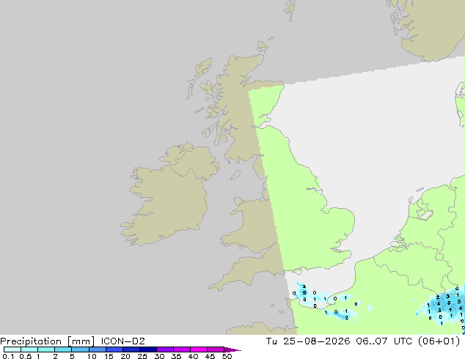The image size is (465, 359).
Task: Click the "25" legend value
Action: [142, 356]
